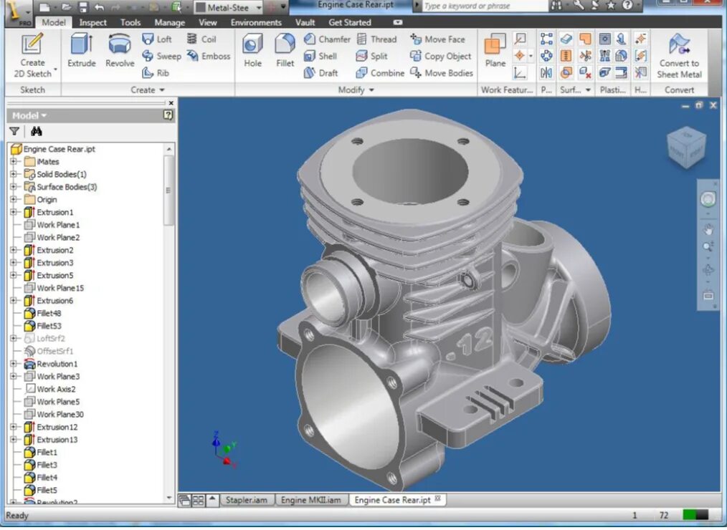Viewport: 727px width, 530px height.
Task: Select Engine Case Rear.ipt root node
Action: (x=52, y=149)
